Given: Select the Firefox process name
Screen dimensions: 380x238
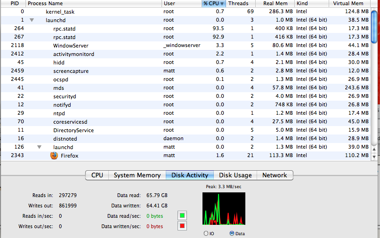Looking at the screenshot, I should click(x=70, y=156).
